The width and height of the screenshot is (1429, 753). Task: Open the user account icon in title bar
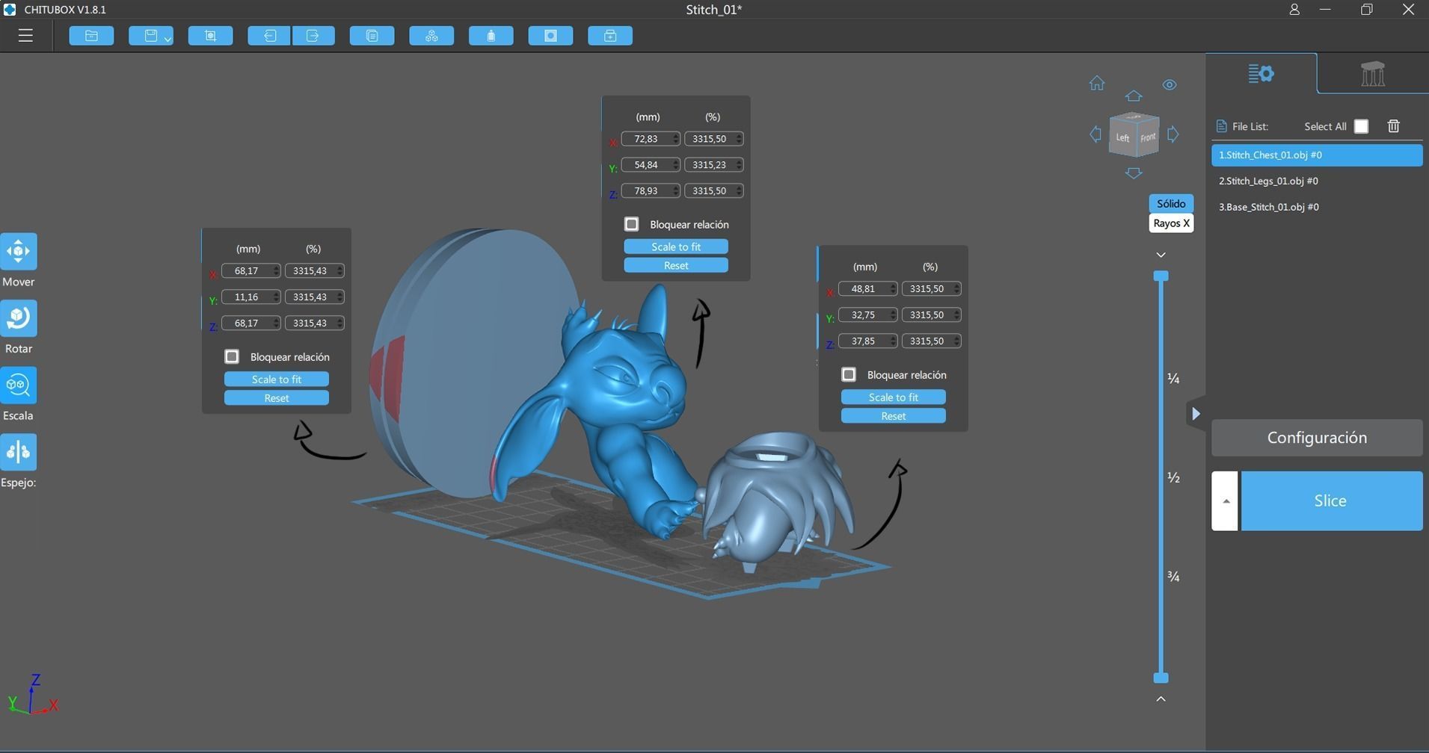1294,10
